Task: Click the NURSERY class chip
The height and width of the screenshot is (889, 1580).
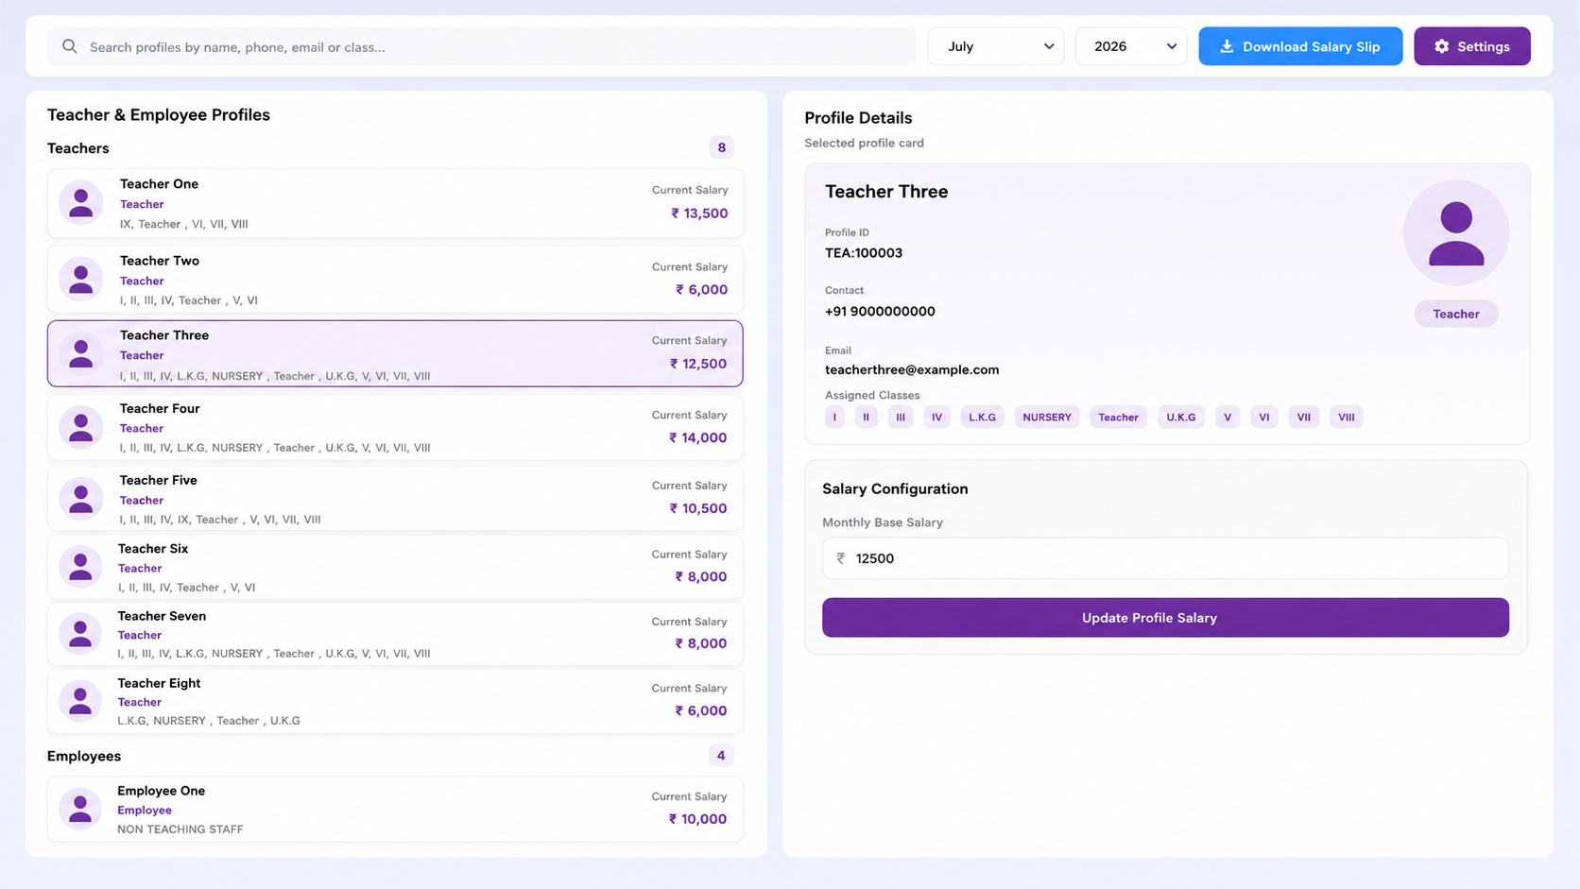Action: 1047,417
